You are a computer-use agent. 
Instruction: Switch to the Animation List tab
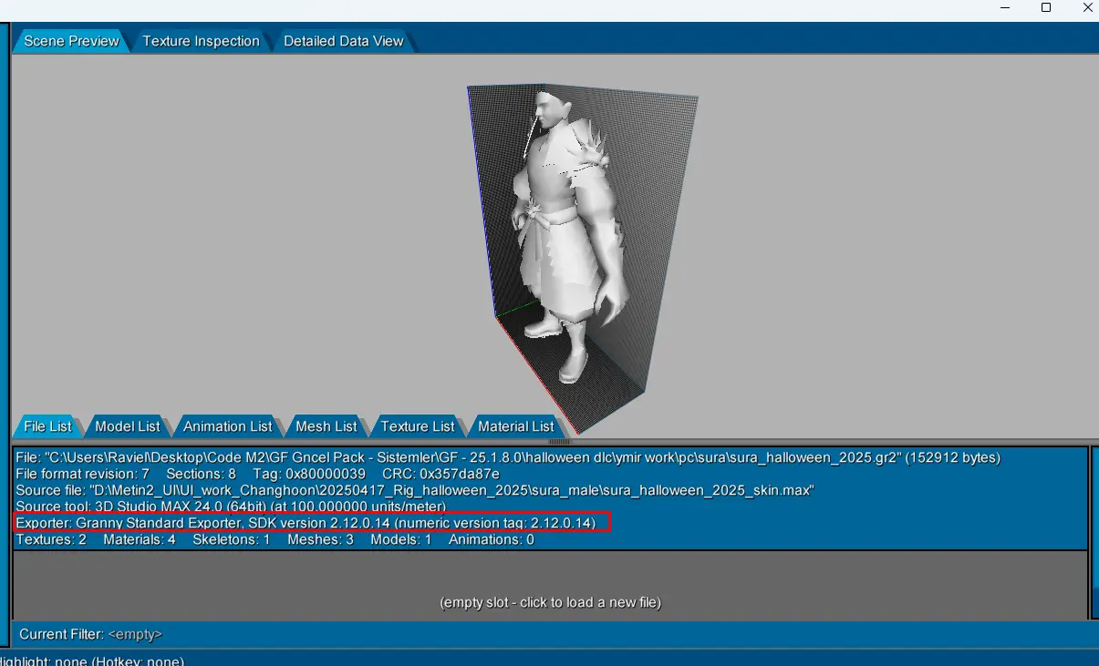227,426
